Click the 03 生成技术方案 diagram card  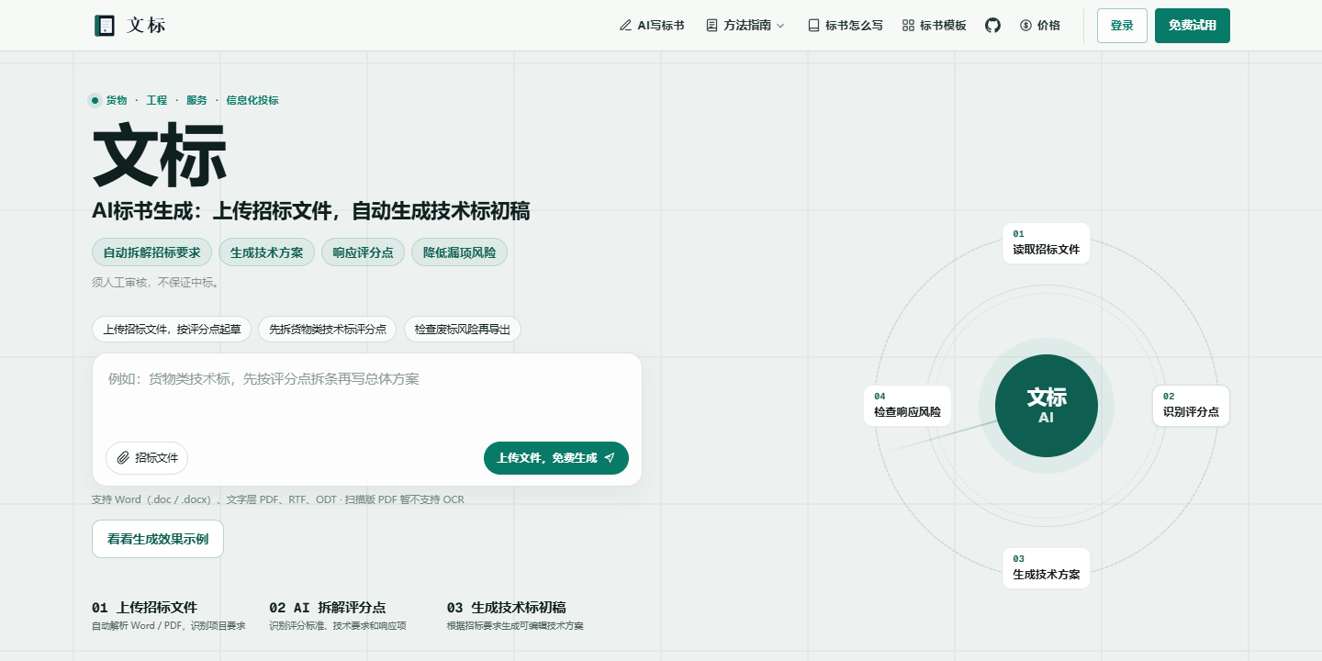1047,568
